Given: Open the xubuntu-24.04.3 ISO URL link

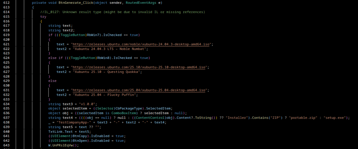Looking at the screenshot, I should 142,44.
